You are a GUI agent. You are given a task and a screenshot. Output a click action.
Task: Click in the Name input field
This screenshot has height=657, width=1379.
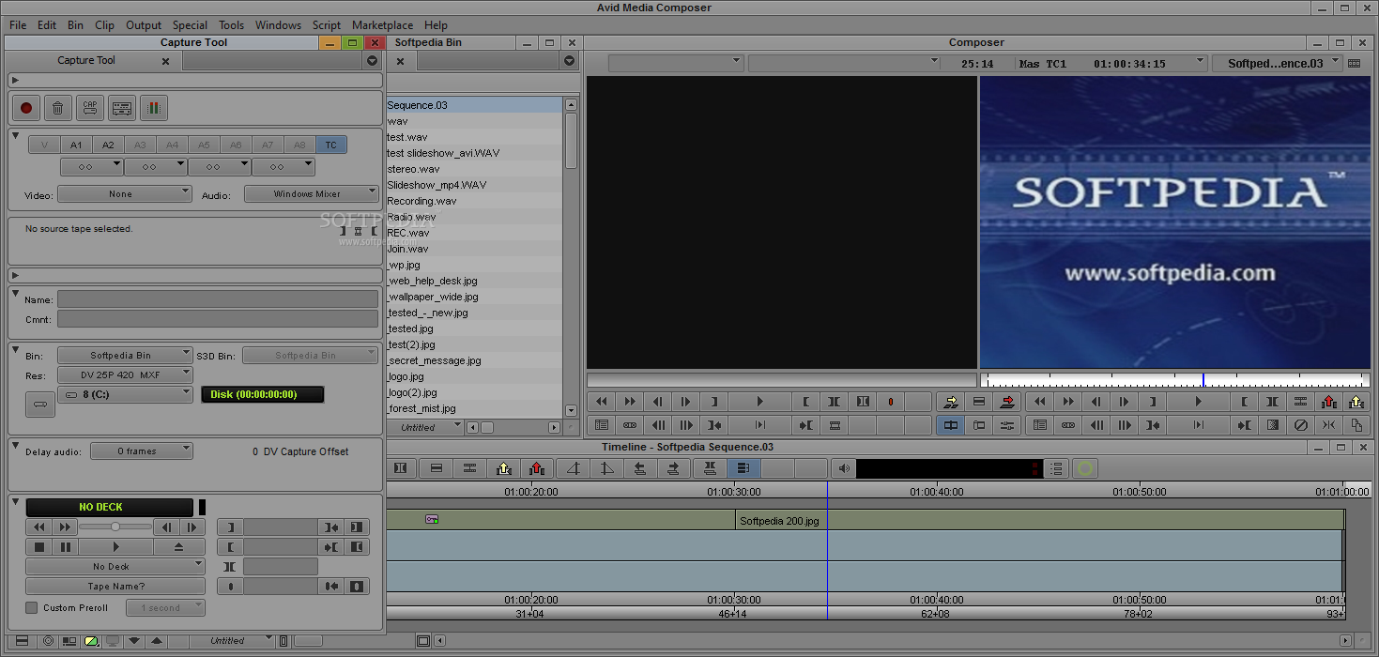coord(218,299)
